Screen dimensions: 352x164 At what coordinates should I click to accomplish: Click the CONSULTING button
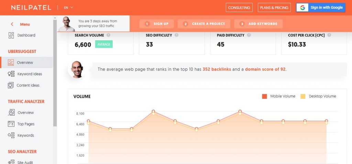click(x=239, y=8)
